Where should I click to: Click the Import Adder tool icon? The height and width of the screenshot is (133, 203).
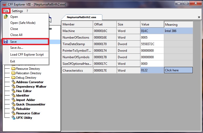13,100
